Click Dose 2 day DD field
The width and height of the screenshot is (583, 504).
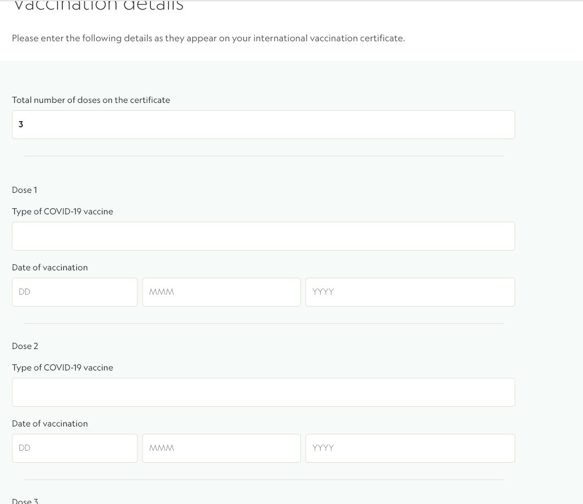(x=75, y=448)
